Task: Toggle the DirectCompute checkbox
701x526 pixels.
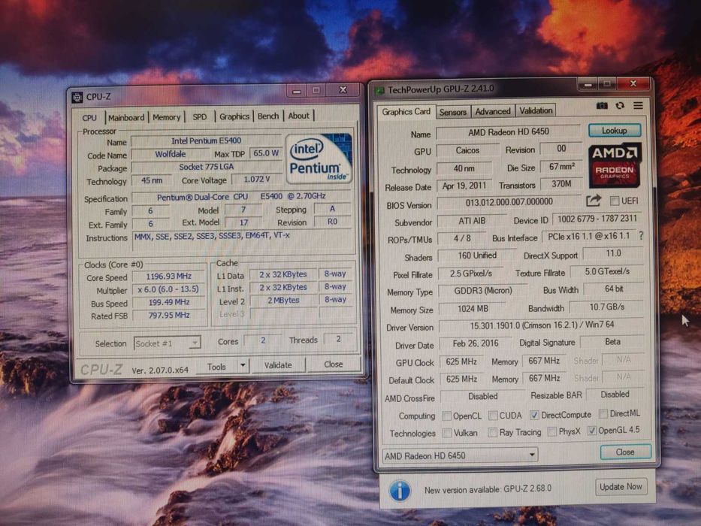Action: point(533,415)
